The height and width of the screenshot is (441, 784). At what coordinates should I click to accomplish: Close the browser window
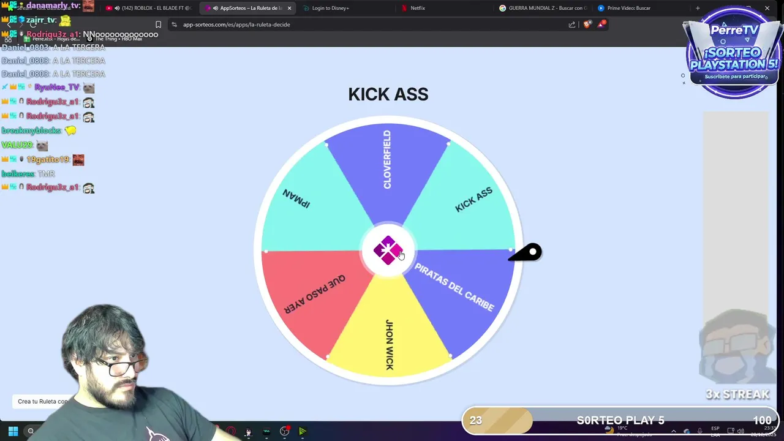(767, 8)
